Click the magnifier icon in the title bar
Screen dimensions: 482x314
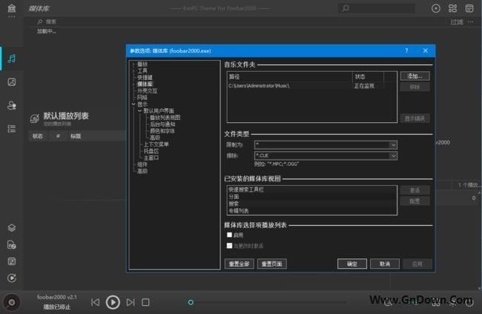(x=346, y=8)
